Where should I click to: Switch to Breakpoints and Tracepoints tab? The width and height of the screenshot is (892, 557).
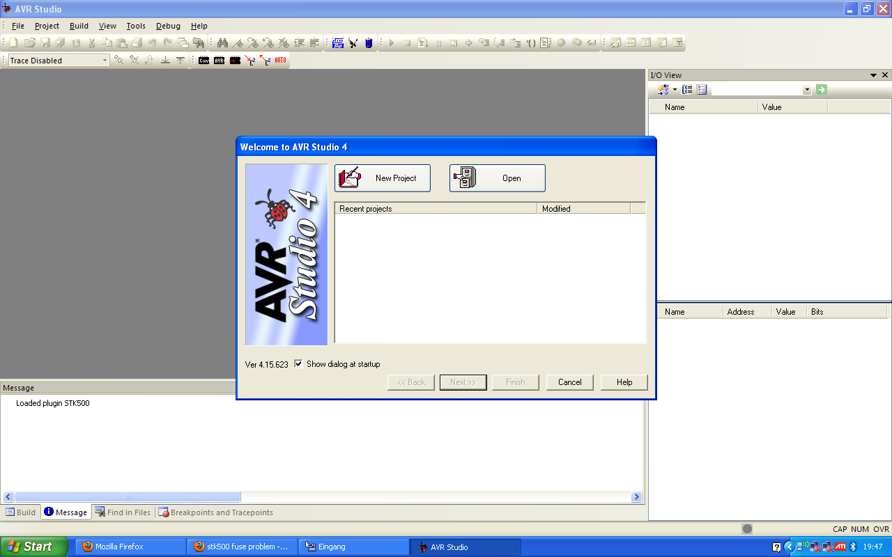click(216, 512)
